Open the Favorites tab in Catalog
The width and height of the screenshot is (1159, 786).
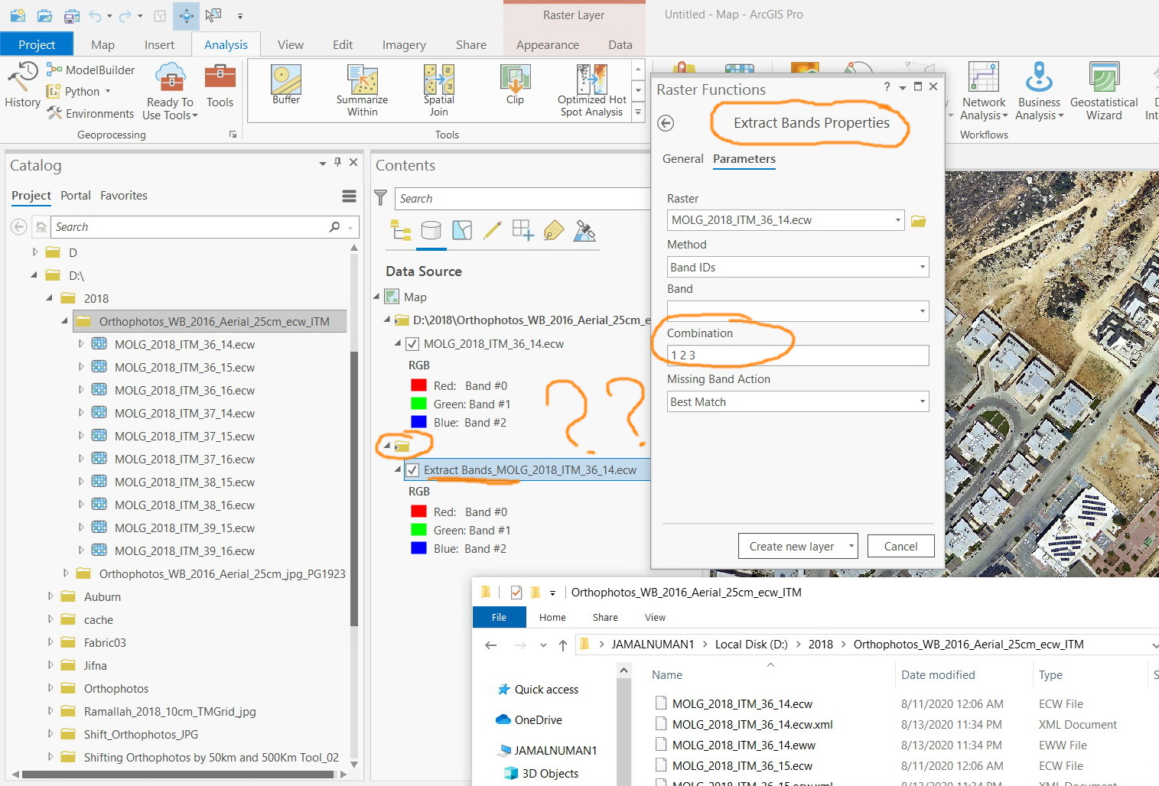[x=124, y=196]
